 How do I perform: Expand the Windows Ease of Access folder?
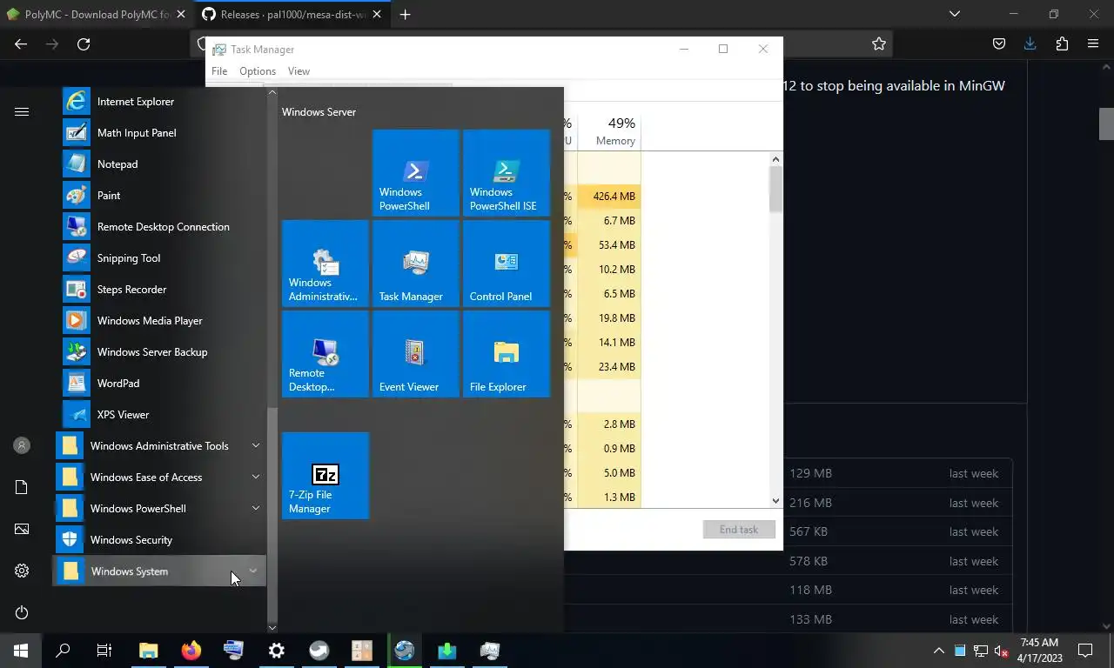[x=161, y=478]
